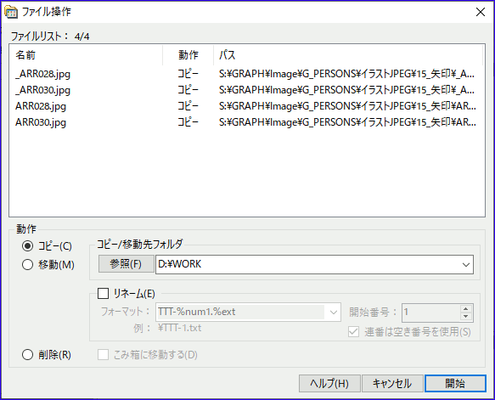This screenshot has height=400, width=495.
Task: Sort by the 名前 column header
Action: [x=87, y=55]
